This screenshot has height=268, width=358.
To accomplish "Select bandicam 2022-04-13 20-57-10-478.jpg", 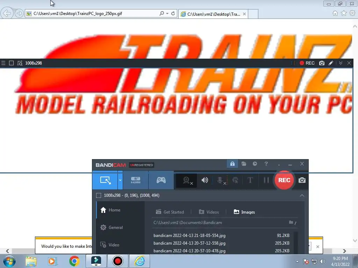I will [x=221, y=251].
